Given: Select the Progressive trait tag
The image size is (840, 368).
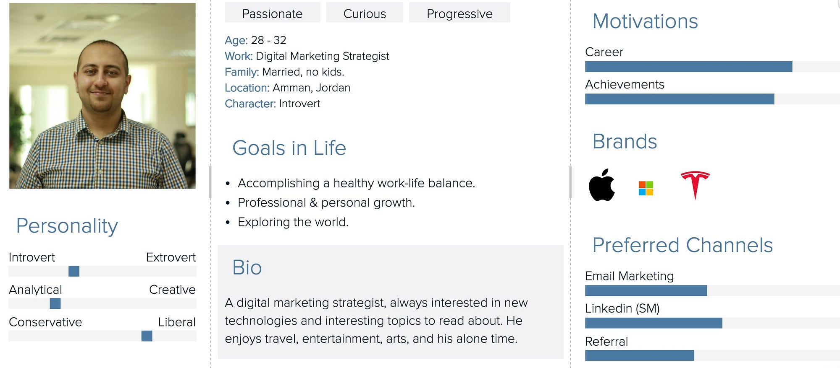Looking at the screenshot, I should pyautogui.click(x=459, y=13).
